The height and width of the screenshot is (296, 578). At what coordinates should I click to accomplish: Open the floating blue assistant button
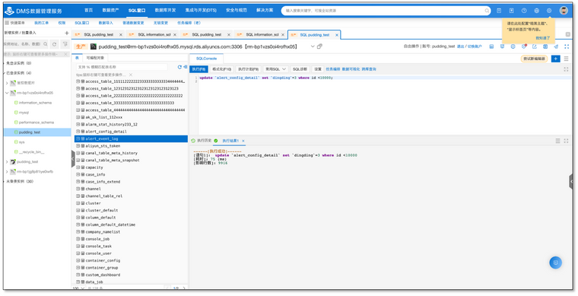(x=555, y=263)
